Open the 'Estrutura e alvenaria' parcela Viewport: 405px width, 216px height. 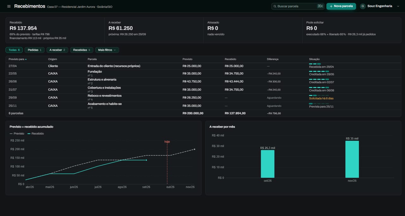(x=203, y=81)
